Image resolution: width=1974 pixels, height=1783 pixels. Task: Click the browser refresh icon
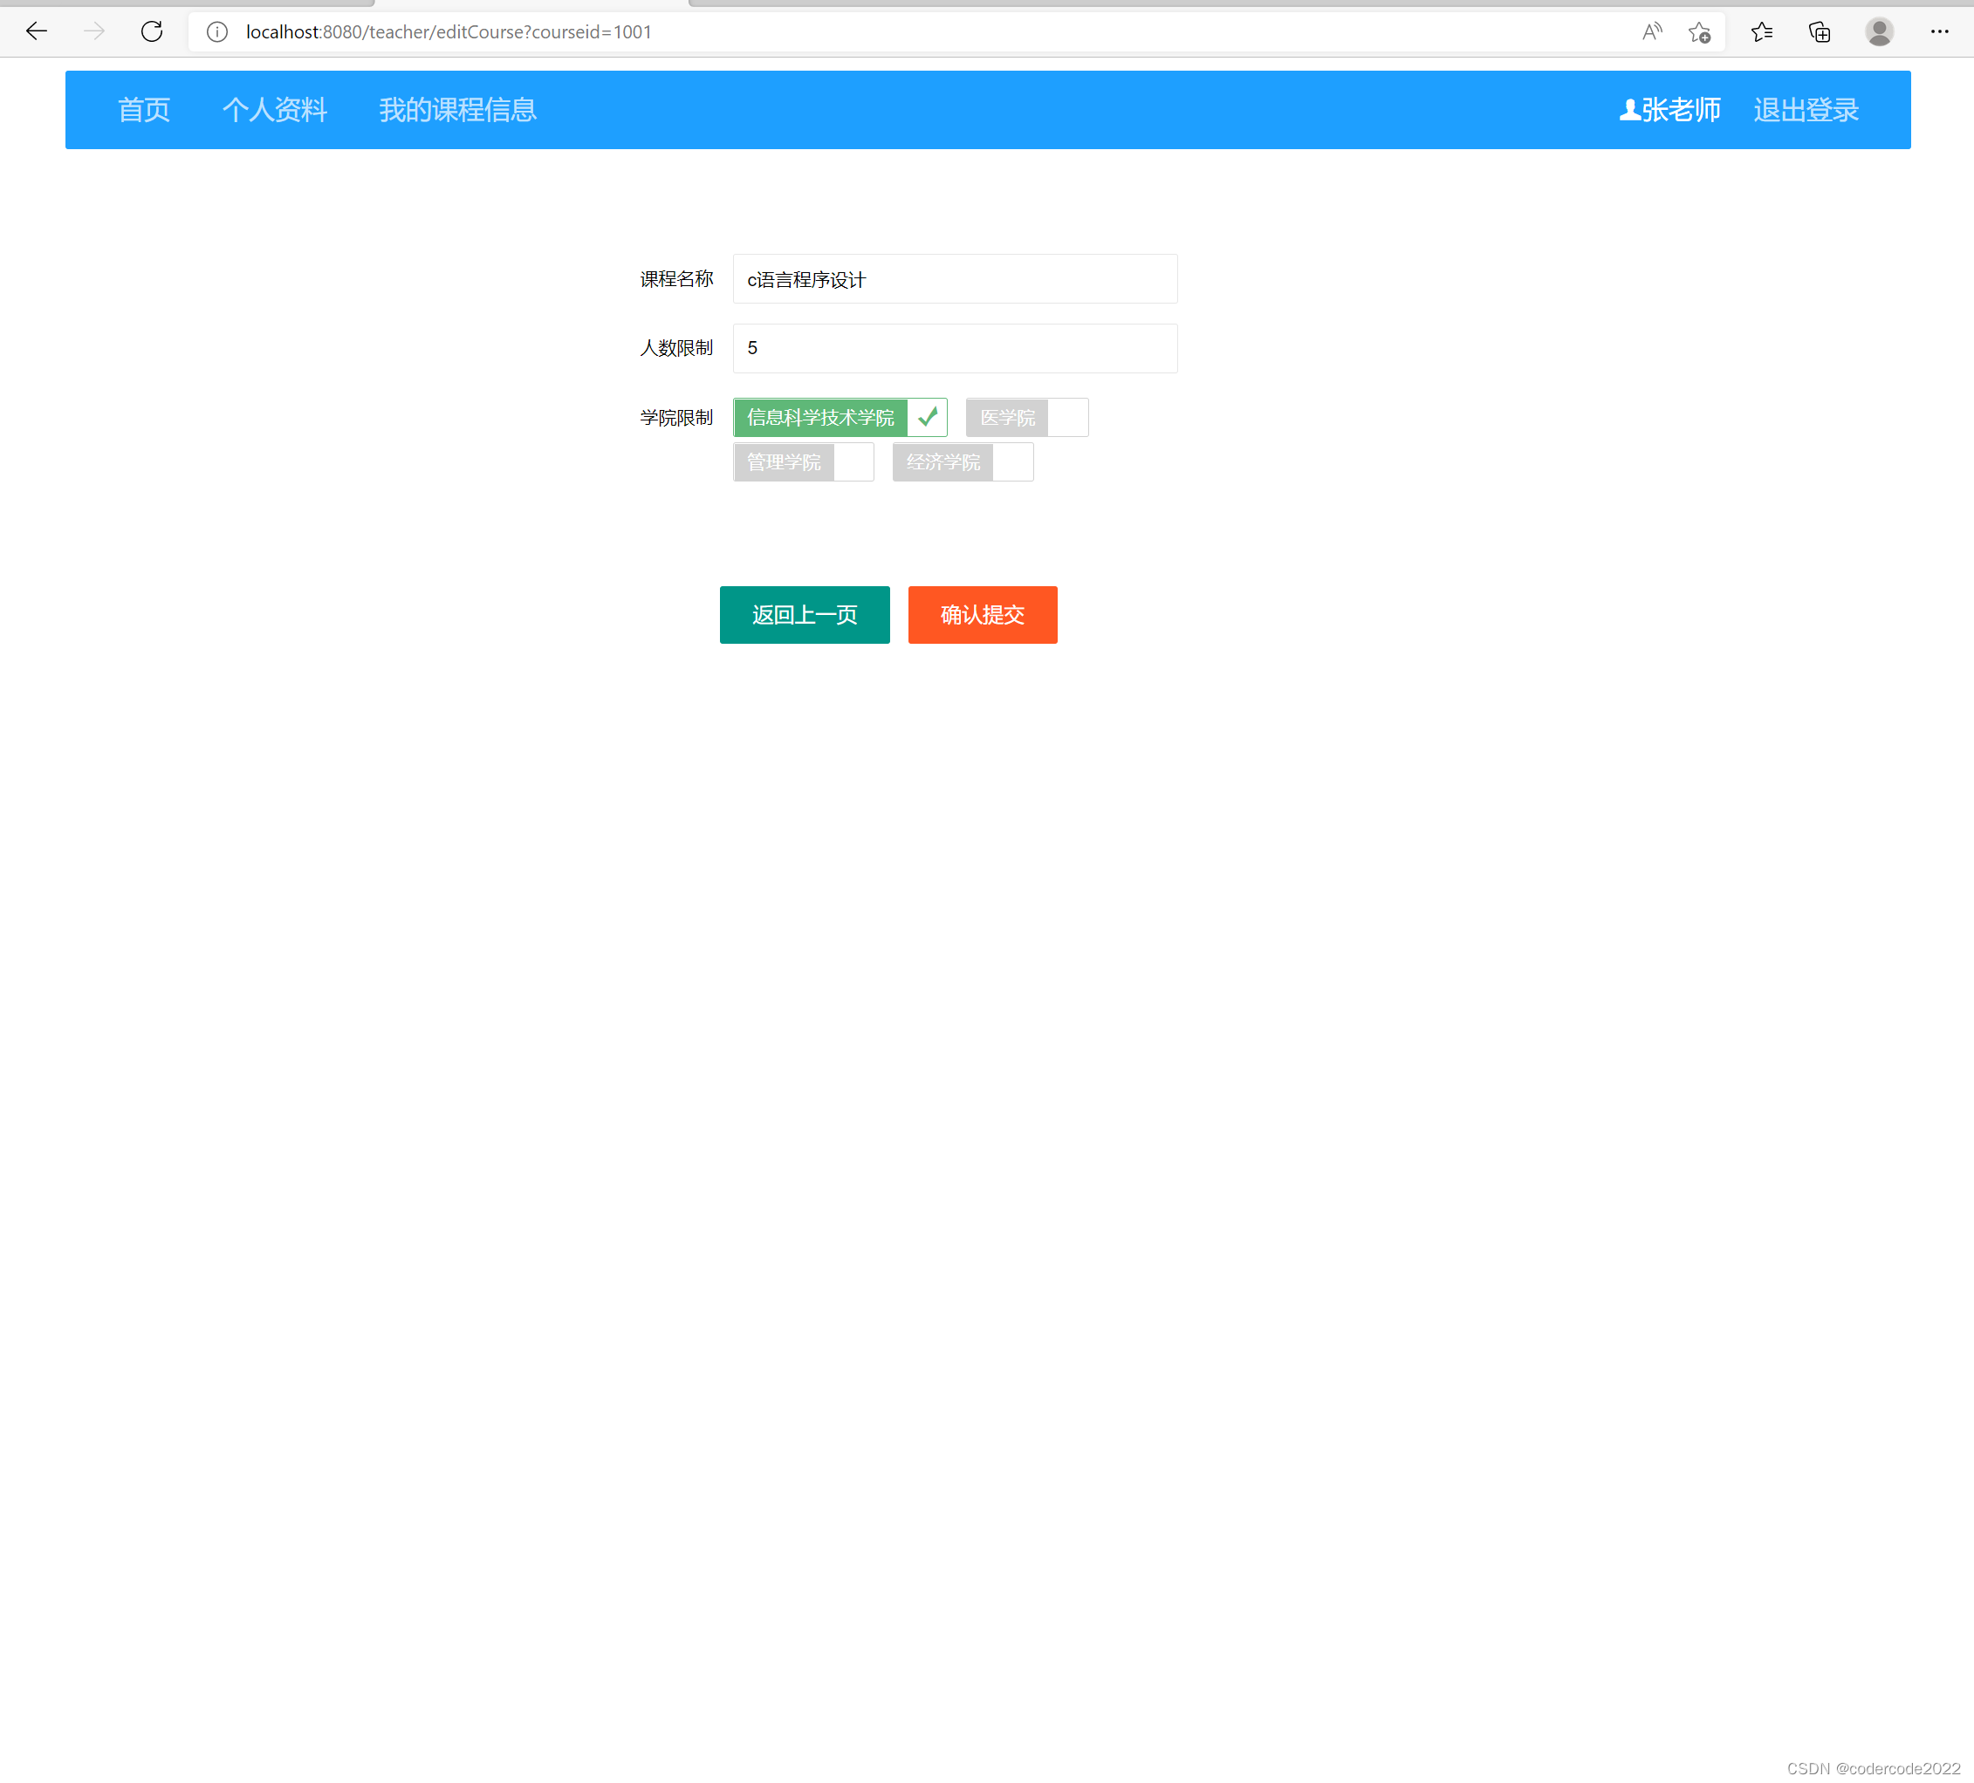coord(152,31)
